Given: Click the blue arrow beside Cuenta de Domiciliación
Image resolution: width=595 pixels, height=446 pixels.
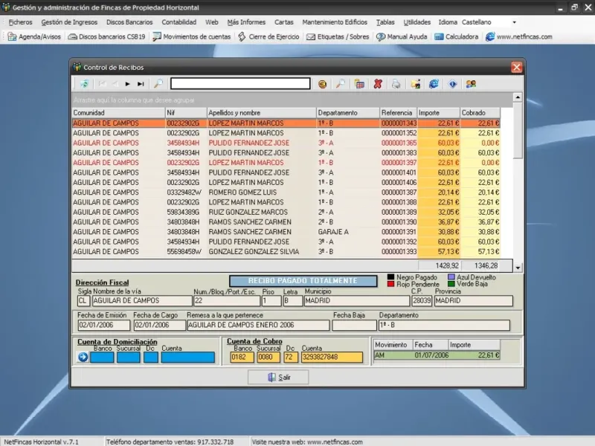Looking at the screenshot, I should pos(83,358).
